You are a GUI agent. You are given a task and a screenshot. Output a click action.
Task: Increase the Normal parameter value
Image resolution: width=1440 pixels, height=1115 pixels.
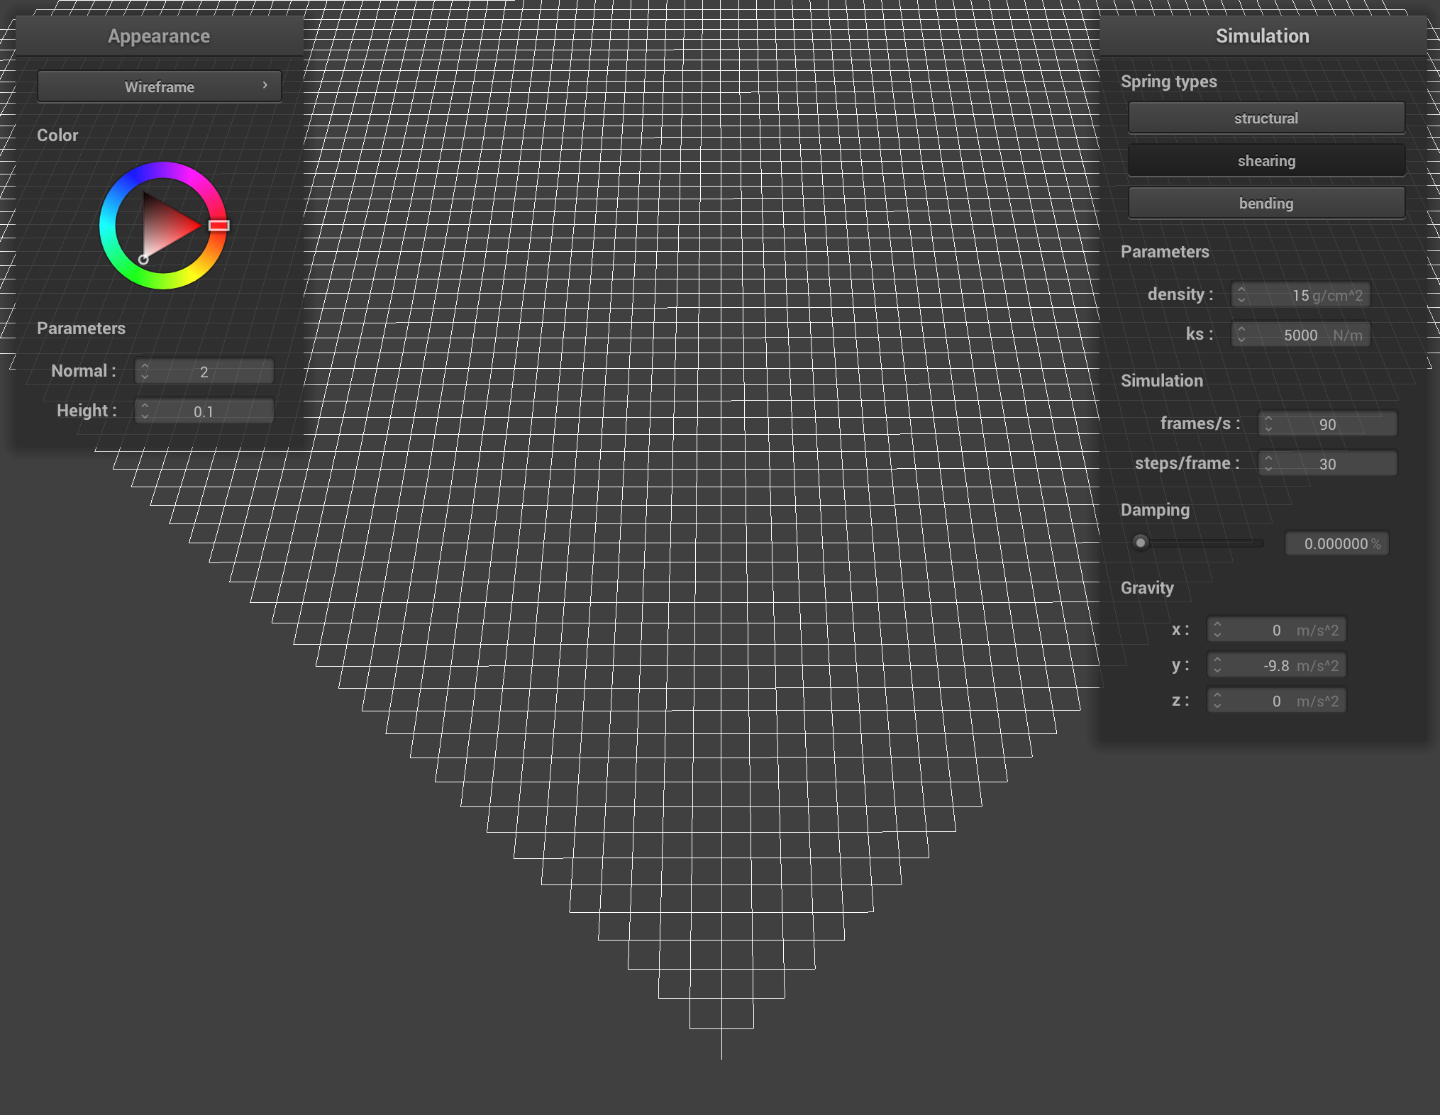pos(145,366)
